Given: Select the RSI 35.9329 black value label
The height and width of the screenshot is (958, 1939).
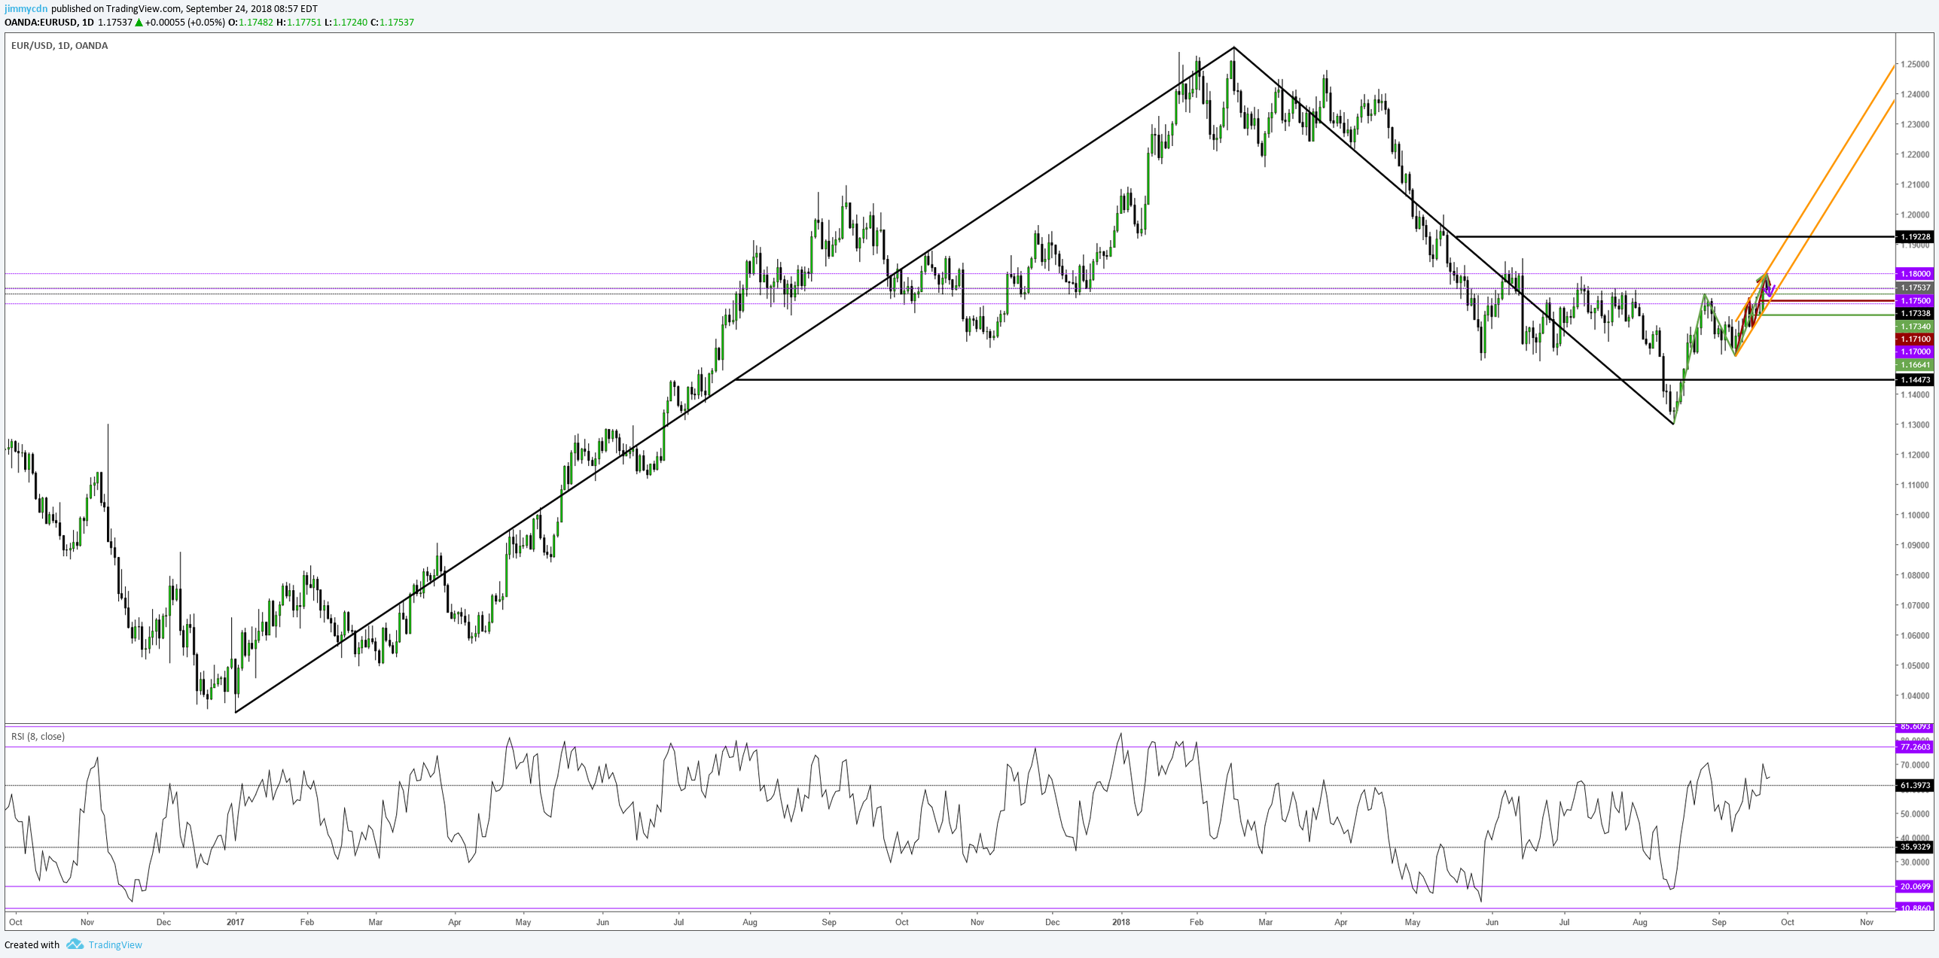Looking at the screenshot, I should click(1914, 847).
